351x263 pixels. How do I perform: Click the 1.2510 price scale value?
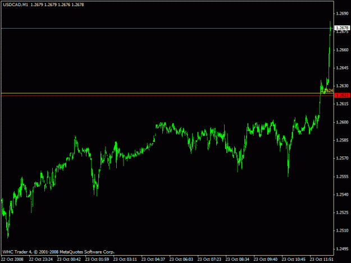(342, 230)
